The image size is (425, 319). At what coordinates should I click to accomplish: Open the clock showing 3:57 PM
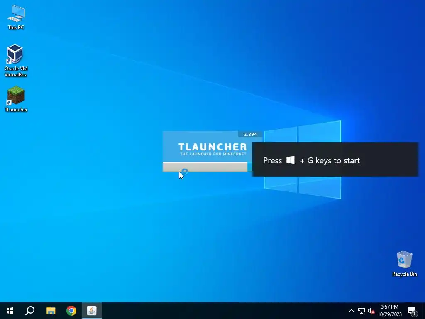pyautogui.click(x=389, y=307)
